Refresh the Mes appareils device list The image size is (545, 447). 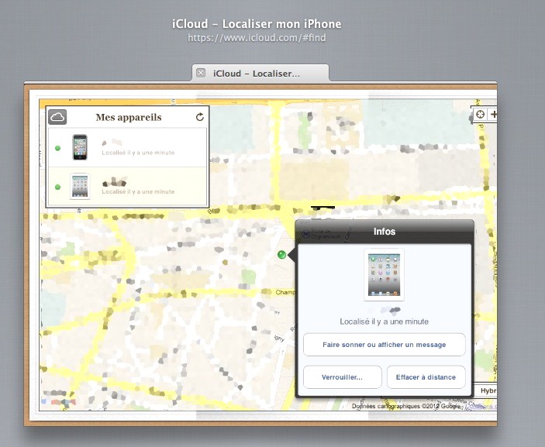click(x=200, y=117)
